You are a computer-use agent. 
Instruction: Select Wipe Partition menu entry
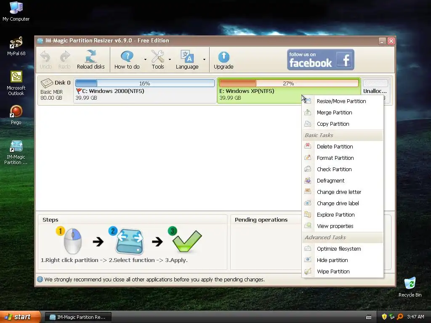pos(343,272)
